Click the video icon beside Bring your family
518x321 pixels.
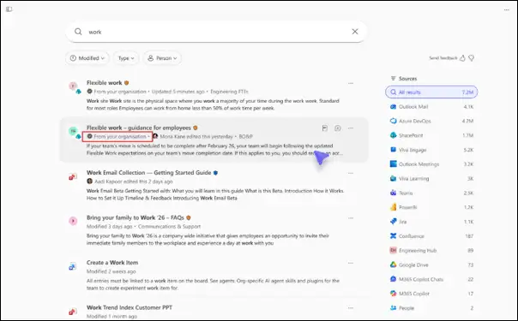click(73, 221)
